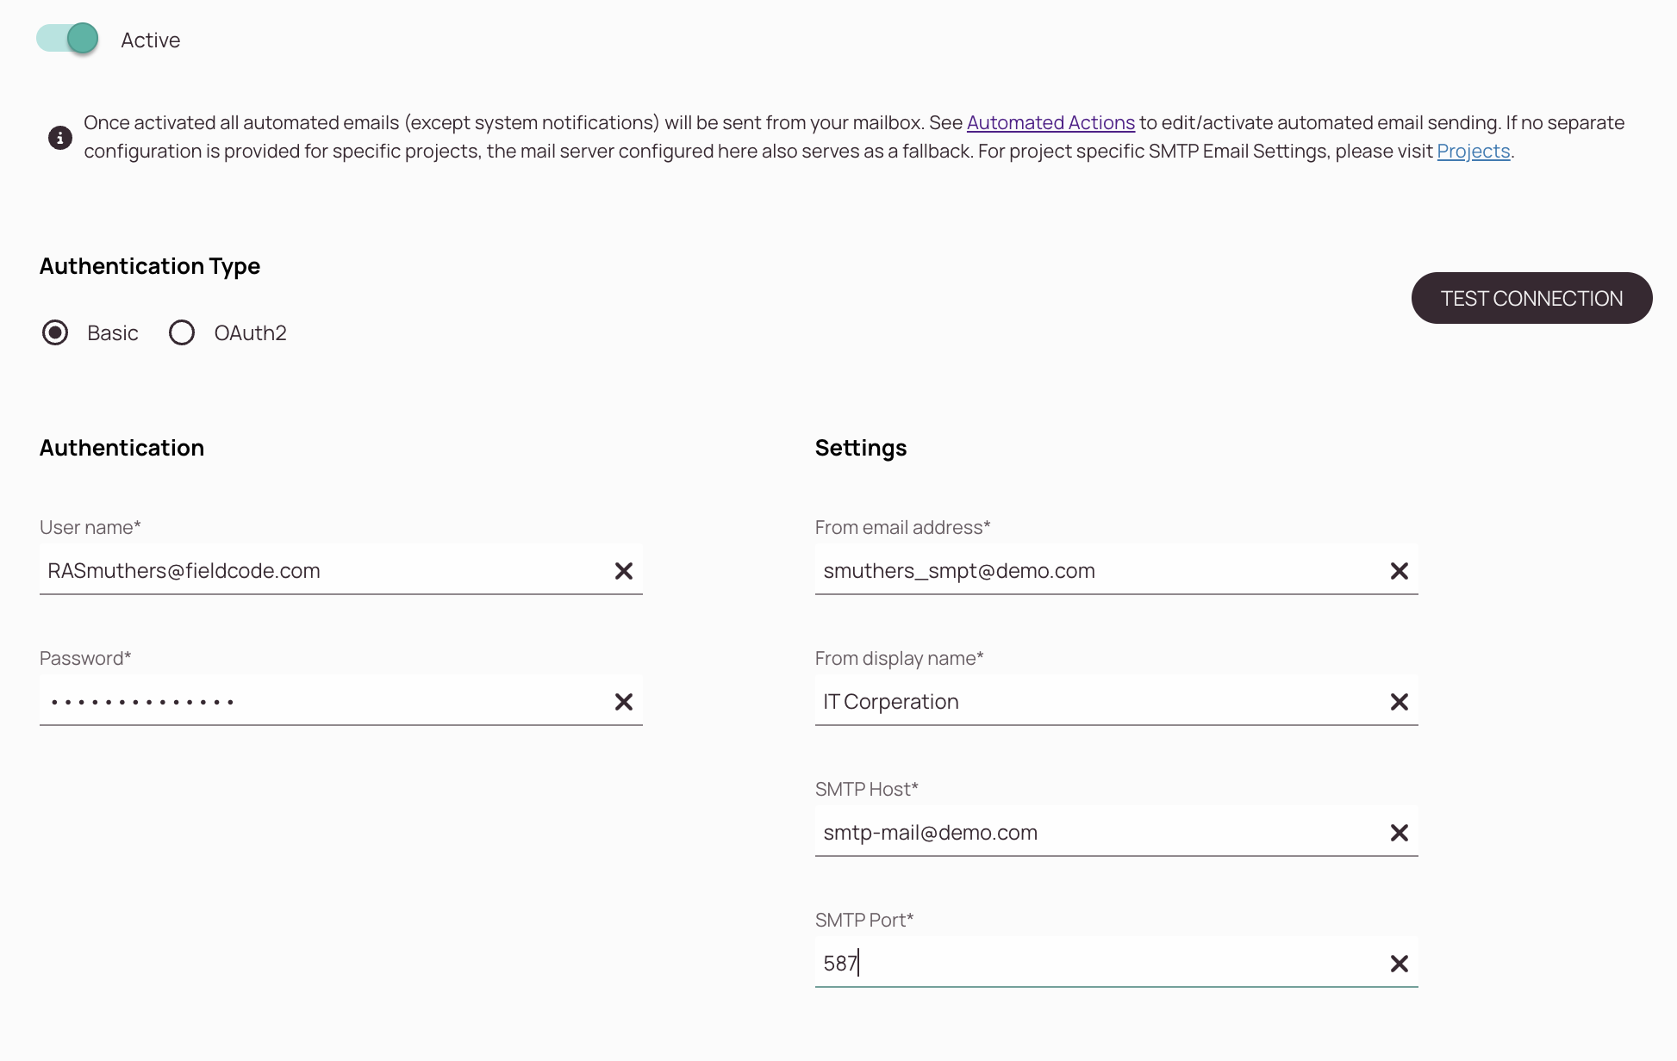Click the 'User name*' label
Image resolution: width=1677 pixels, height=1061 pixels.
pyautogui.click(x=90, y=527)
